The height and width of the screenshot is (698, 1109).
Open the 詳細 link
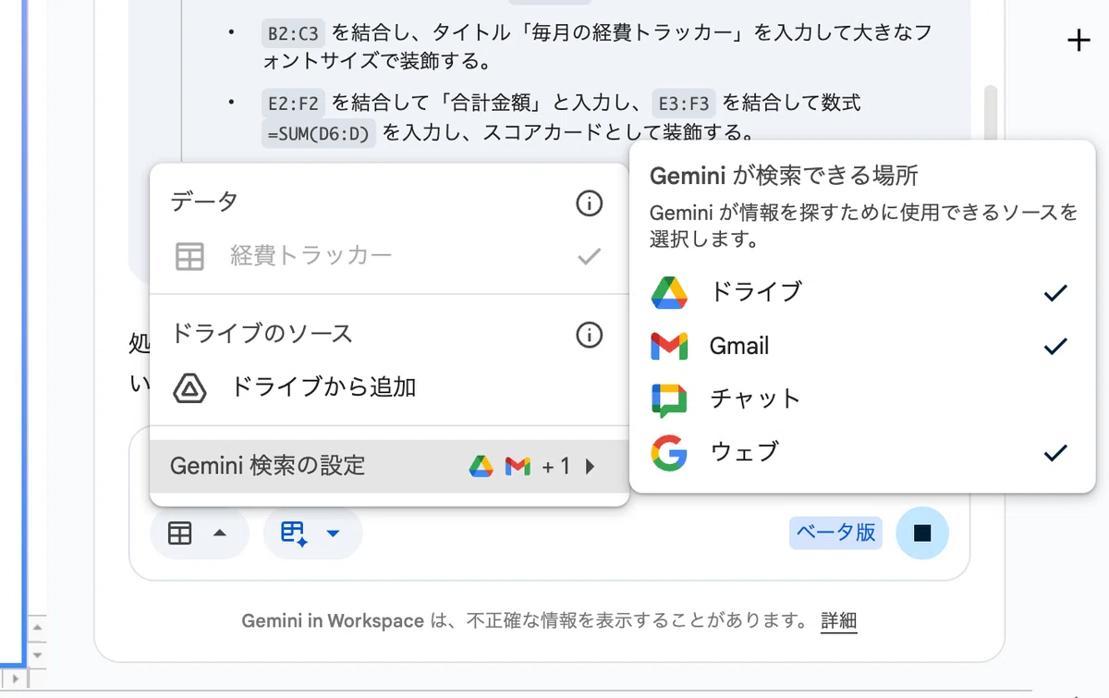pos(839,621)
